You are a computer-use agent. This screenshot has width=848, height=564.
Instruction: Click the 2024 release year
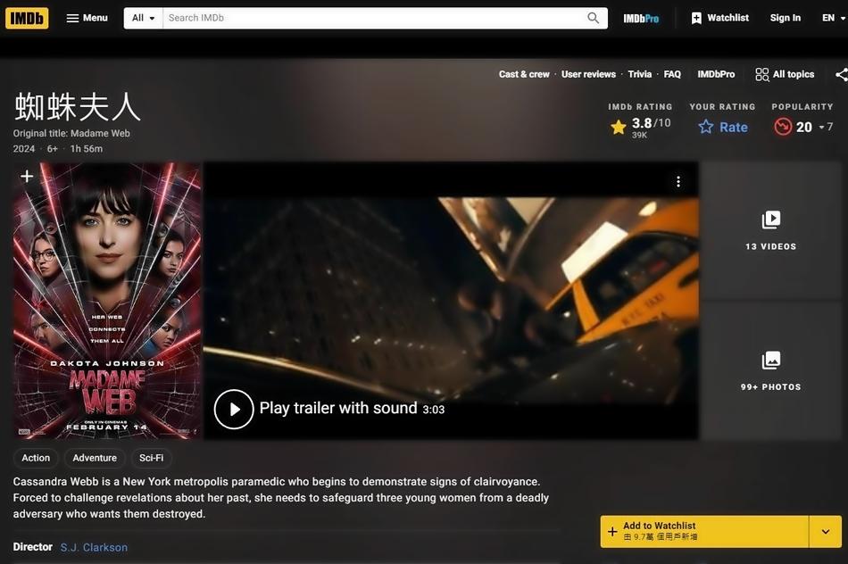(24, 149)
